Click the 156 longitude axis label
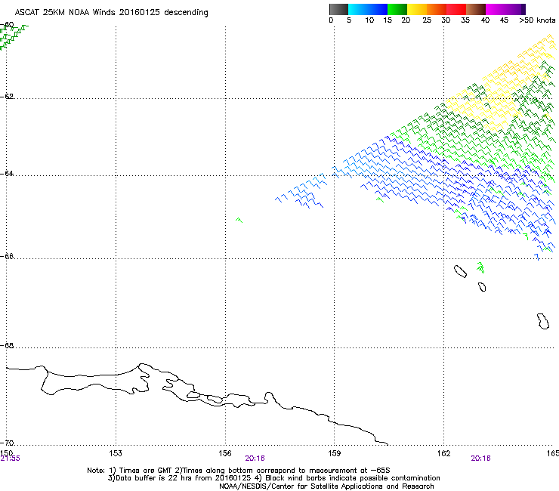Screen dimensions: 559x491 coord(225,452)
